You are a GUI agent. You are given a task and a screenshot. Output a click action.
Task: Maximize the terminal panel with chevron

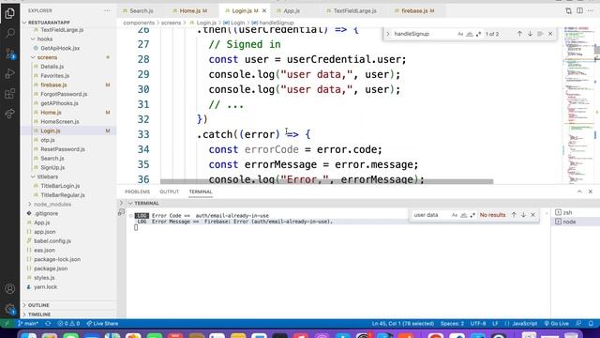[579, 192]
